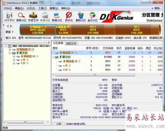
Task: Click the partition table horizontal scrollbar thumb
Action: 95,75
